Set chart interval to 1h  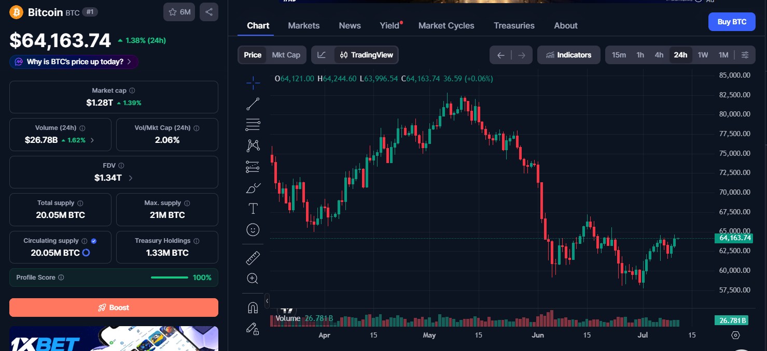640,55
